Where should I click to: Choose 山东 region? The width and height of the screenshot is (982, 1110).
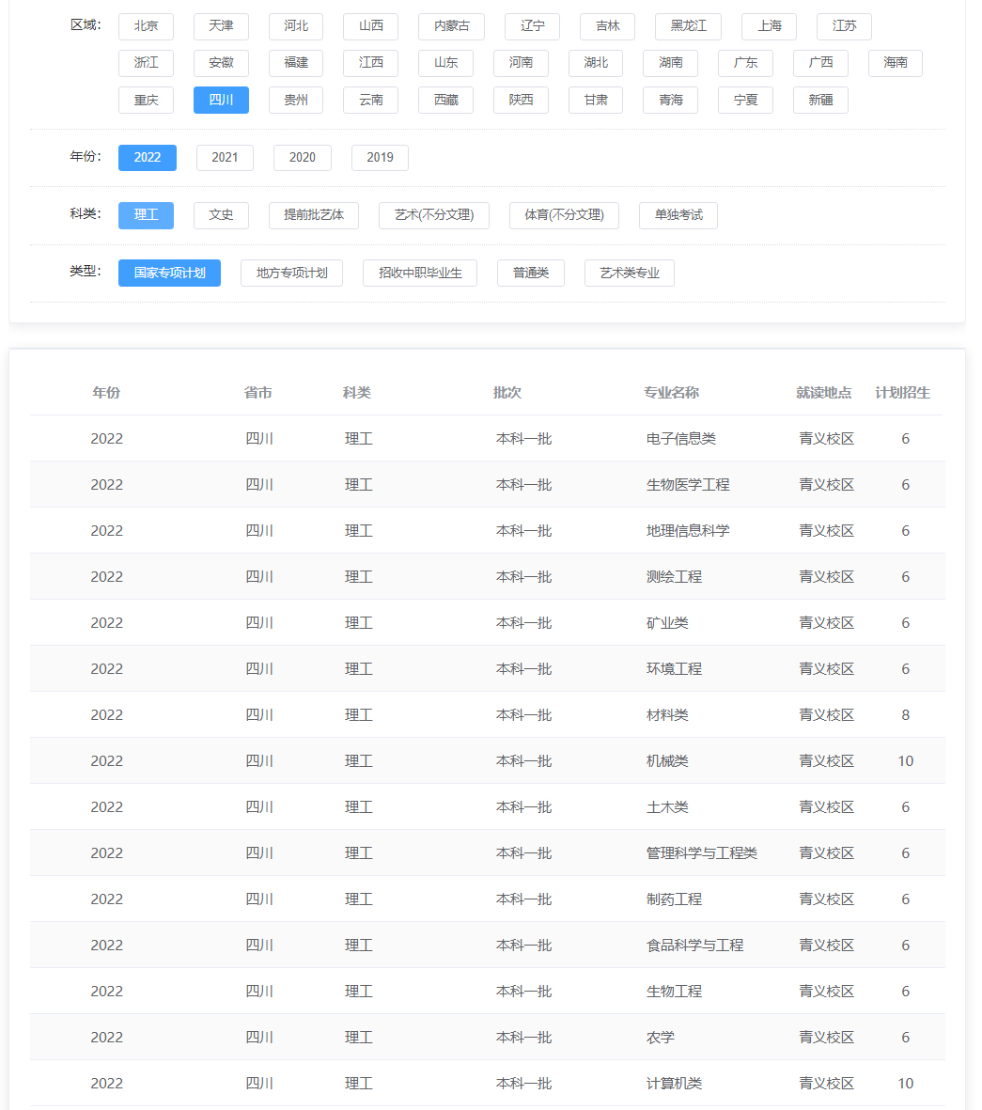(x=445, y=63)
